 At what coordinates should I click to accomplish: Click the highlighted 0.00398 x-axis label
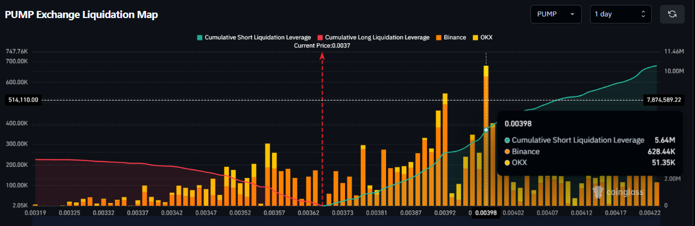486,213
